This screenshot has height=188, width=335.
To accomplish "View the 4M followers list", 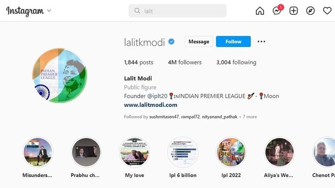I will 185,63.
